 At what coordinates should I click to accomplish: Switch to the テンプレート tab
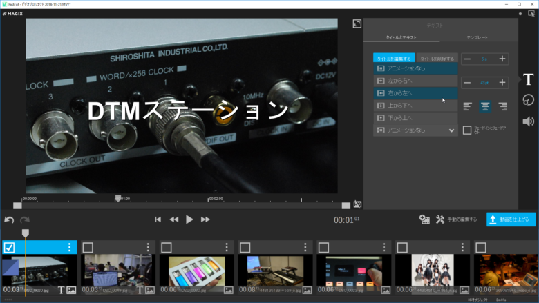[x=477, y=37]
